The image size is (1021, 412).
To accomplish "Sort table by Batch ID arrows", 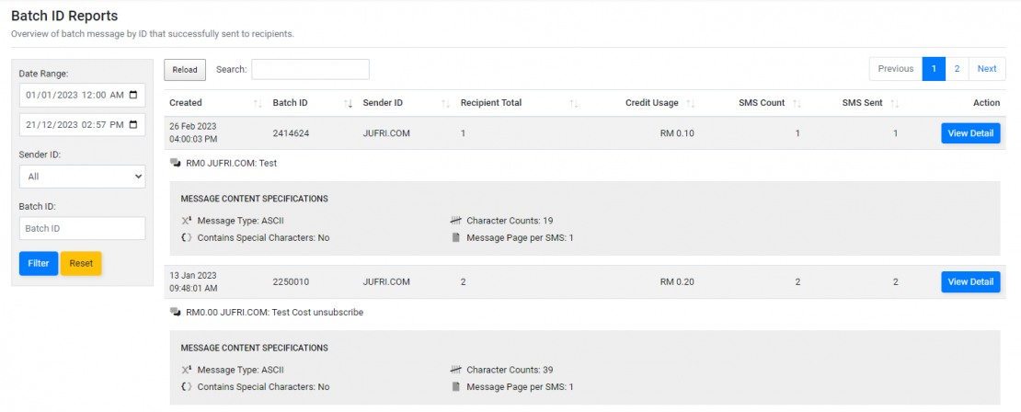I will point(349,103).
